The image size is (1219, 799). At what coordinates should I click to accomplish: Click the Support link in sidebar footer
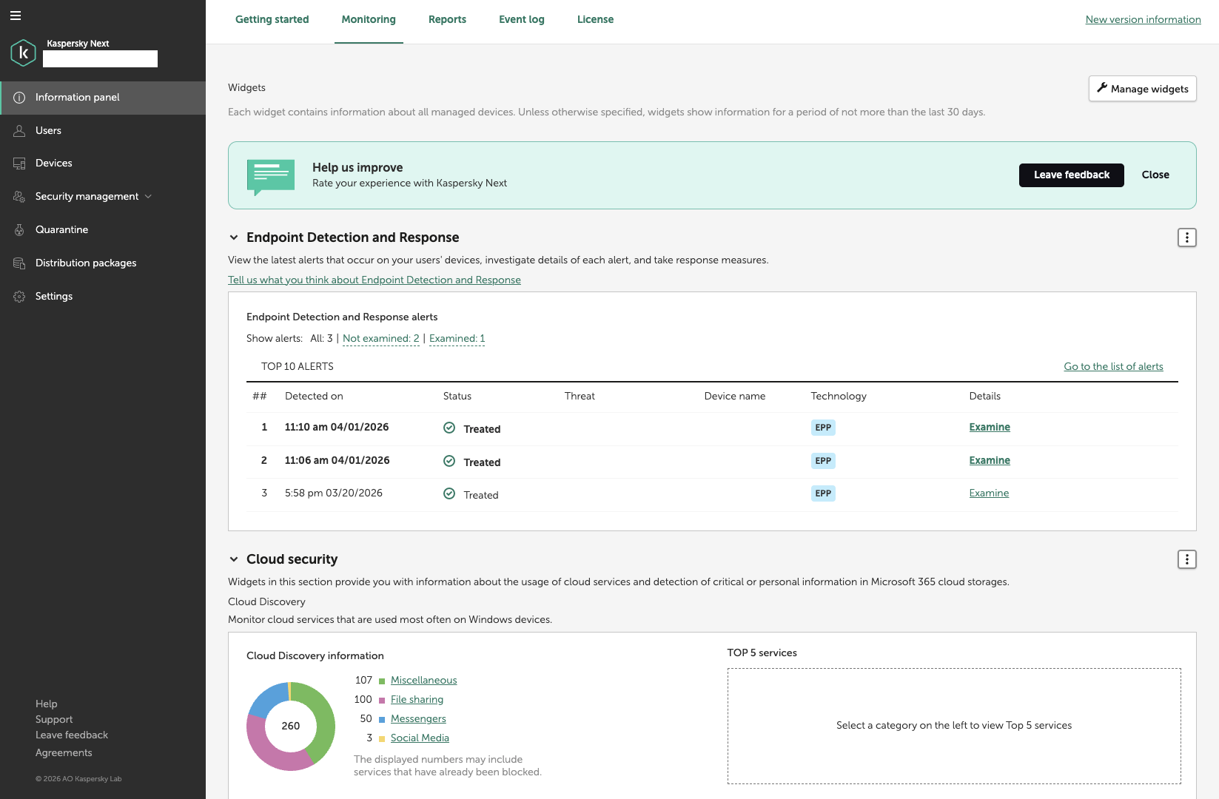[54, 720]
